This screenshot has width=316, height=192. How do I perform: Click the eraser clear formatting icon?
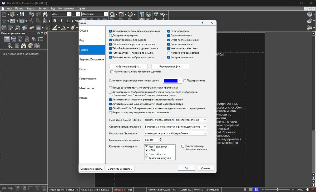click(32, 27)
